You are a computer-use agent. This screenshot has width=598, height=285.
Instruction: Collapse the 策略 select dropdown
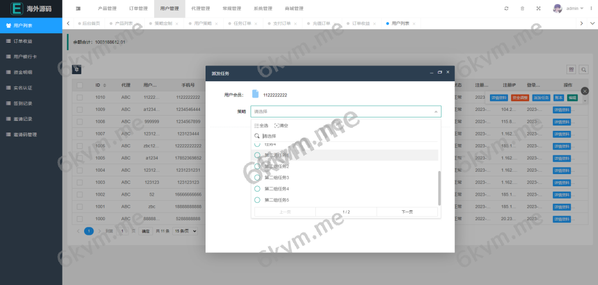pos(436,111)
